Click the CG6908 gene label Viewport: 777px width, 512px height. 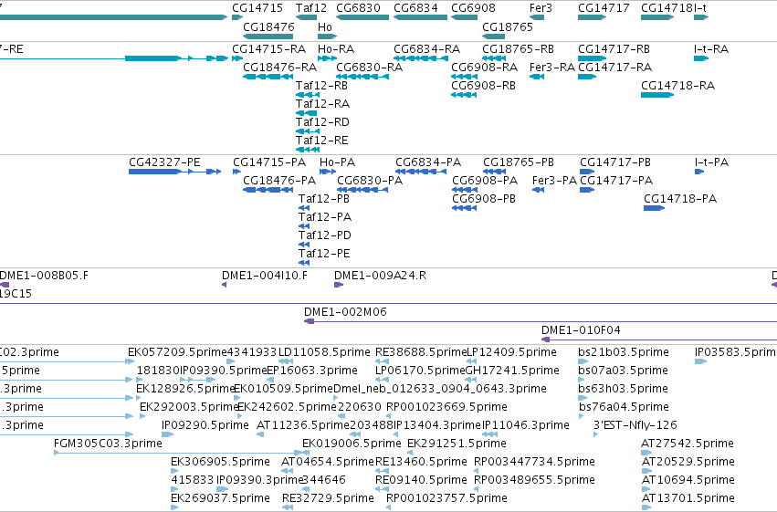pos(473,8)
